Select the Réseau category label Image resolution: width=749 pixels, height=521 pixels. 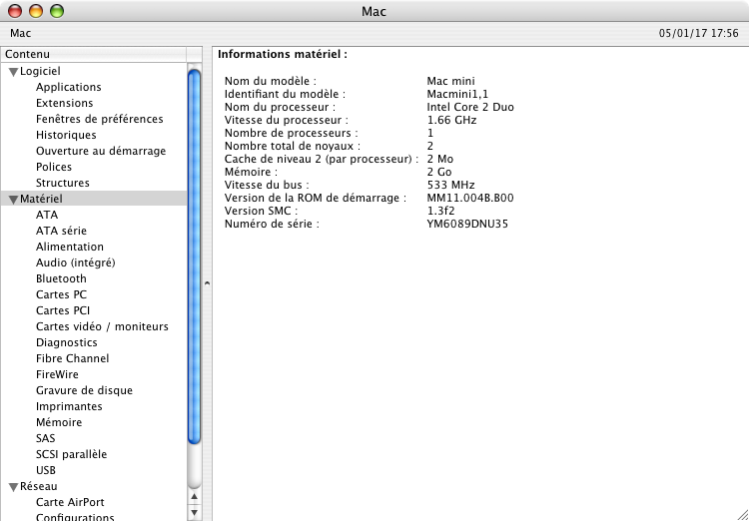coord(38,486)
